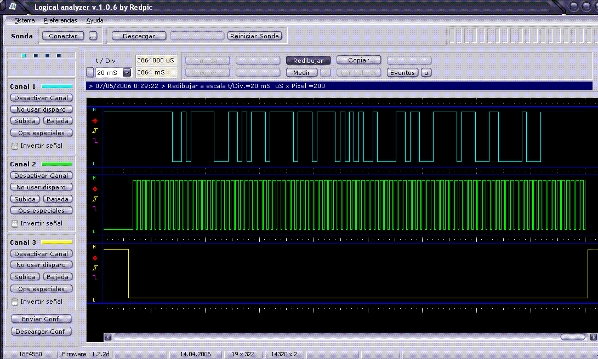Toggle Invertir señal checkbox for Canal 2
598x359 pixels.
click(15, 223)
